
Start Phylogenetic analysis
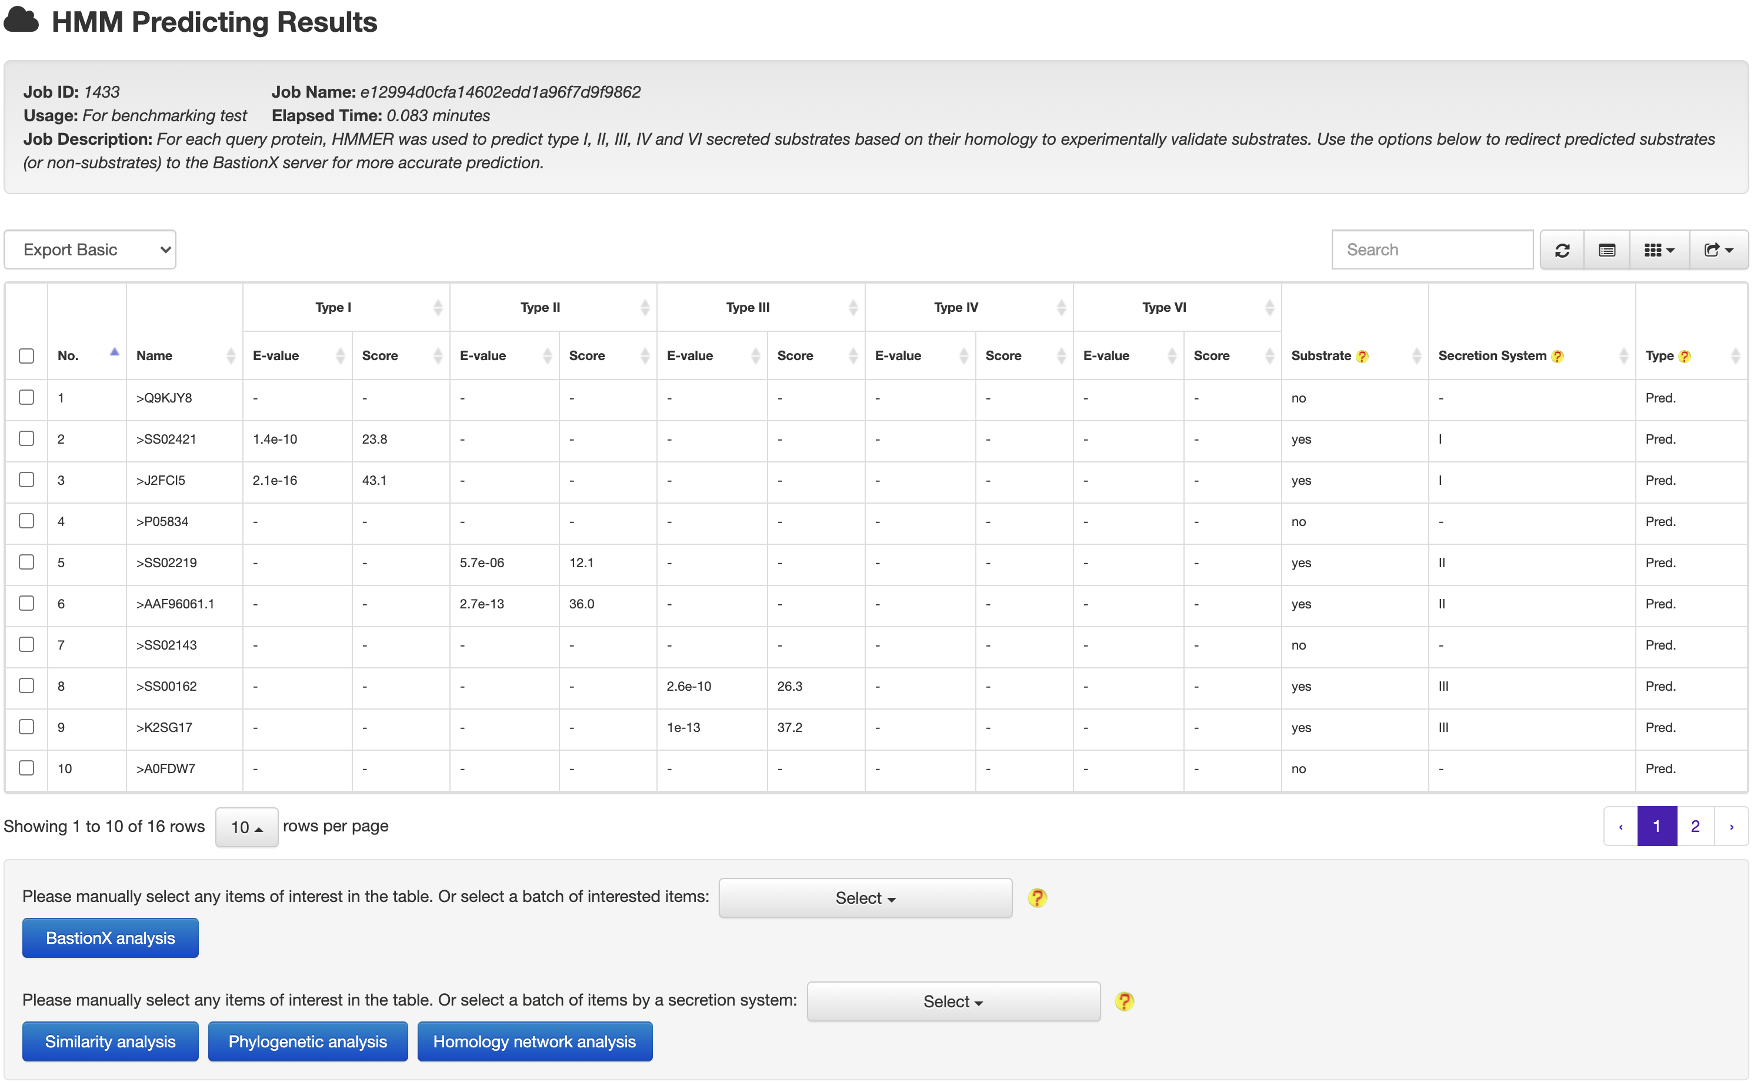pos(307,1041)
